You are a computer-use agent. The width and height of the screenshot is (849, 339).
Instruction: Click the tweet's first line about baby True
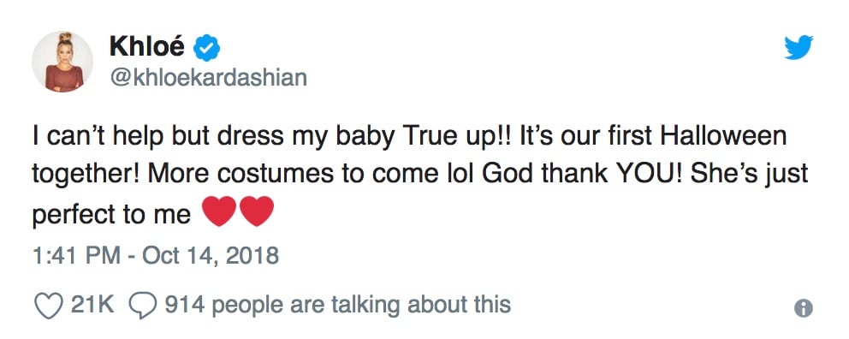tap(409, 135)
